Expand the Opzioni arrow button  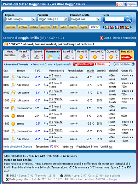(x=102, y=64)
